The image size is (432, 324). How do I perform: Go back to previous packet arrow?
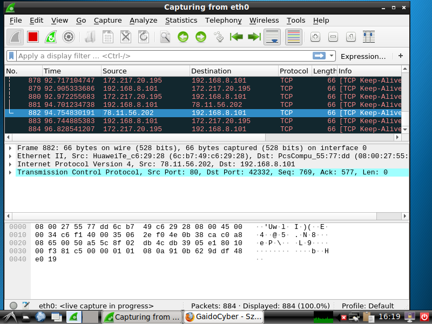pyautogui.click(x=183, y=37)
